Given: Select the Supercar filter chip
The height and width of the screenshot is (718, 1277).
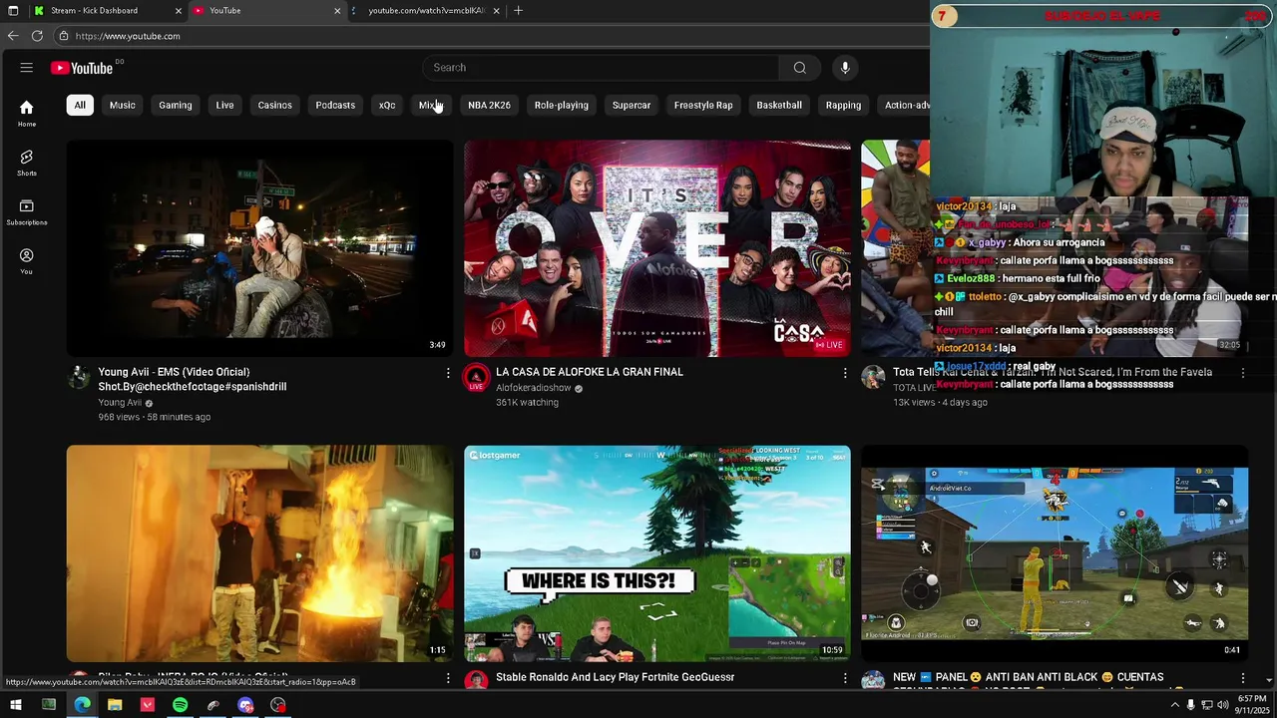Looking at the screenshot, I should (632, 105).
